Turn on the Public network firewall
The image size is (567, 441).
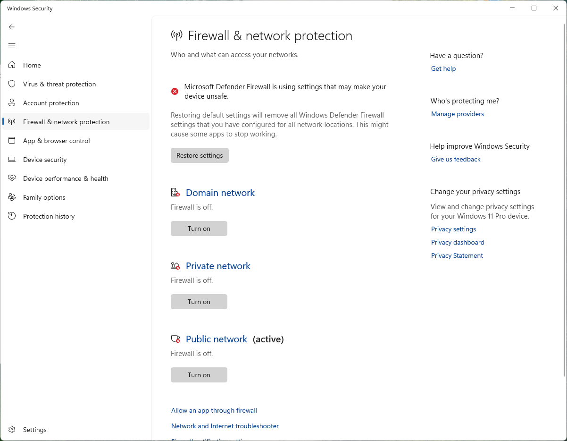pyautogui.click(x=199, y=375)
